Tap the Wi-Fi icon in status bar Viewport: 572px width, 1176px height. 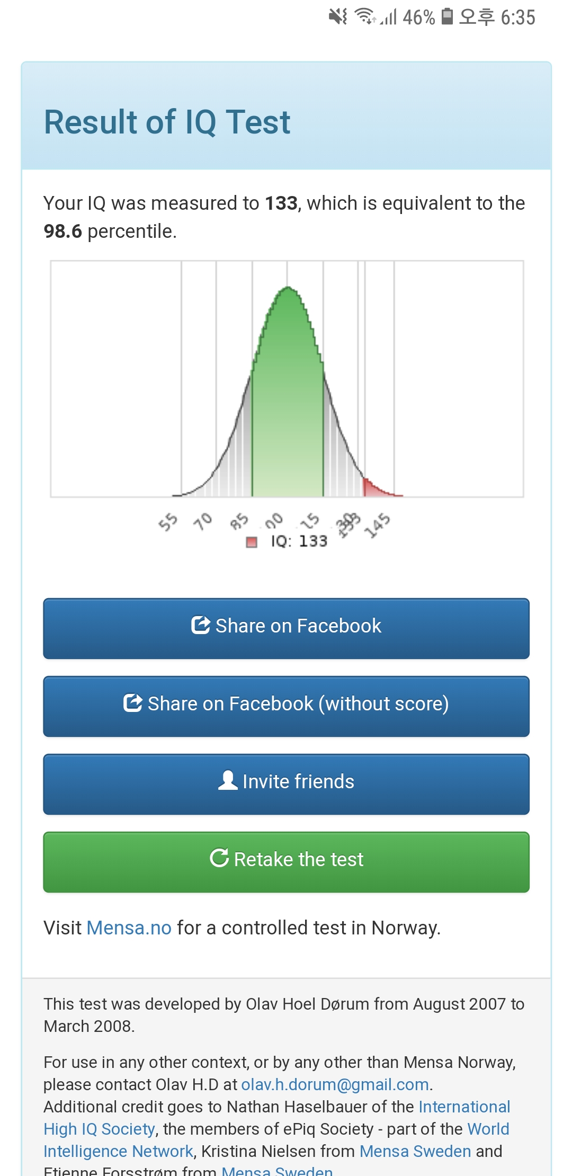click(x=364, y=17)
